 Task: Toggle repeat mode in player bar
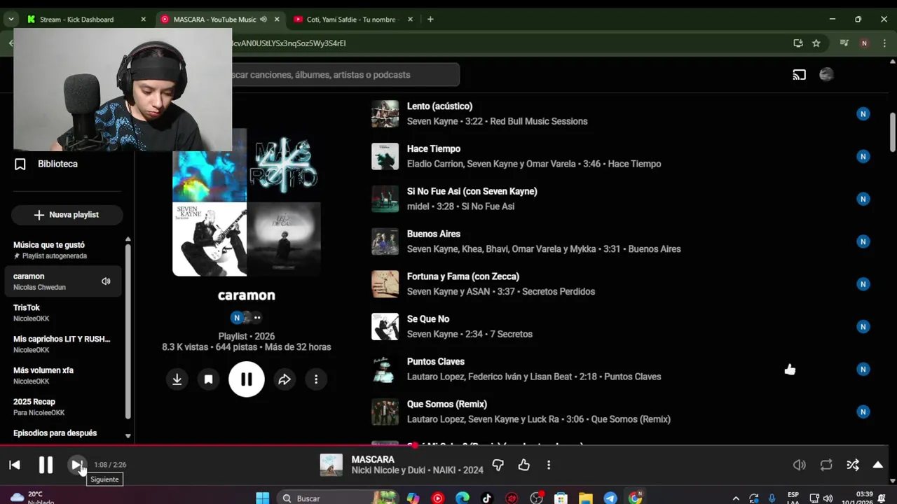point(826,465)
